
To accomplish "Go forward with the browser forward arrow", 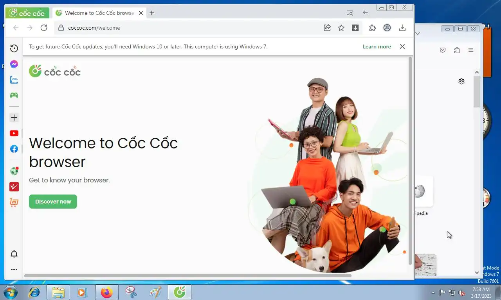I will pos(30,28).
